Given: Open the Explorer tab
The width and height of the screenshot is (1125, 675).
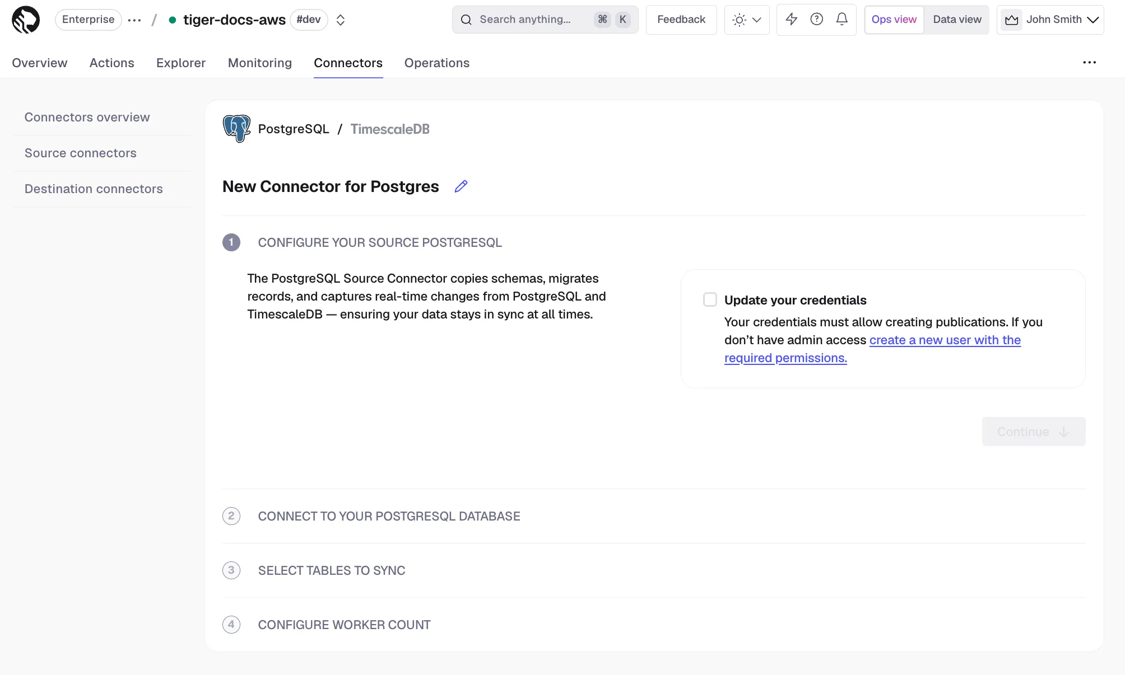Looking at the screenshot, I should coord(181,63).
